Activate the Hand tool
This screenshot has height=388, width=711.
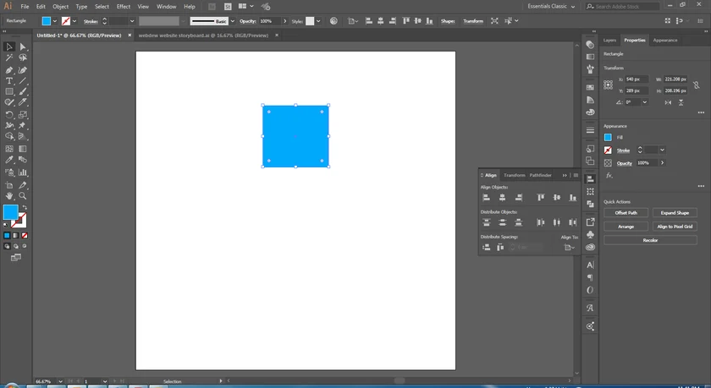coord(9,196)
